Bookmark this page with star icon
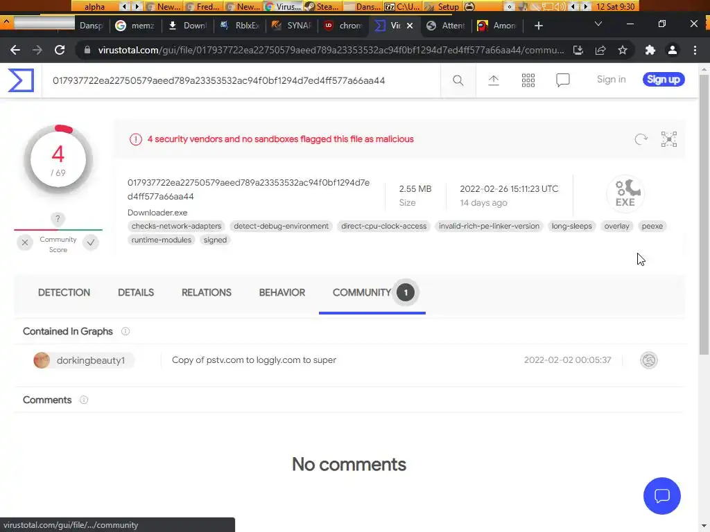 [623, 50]
